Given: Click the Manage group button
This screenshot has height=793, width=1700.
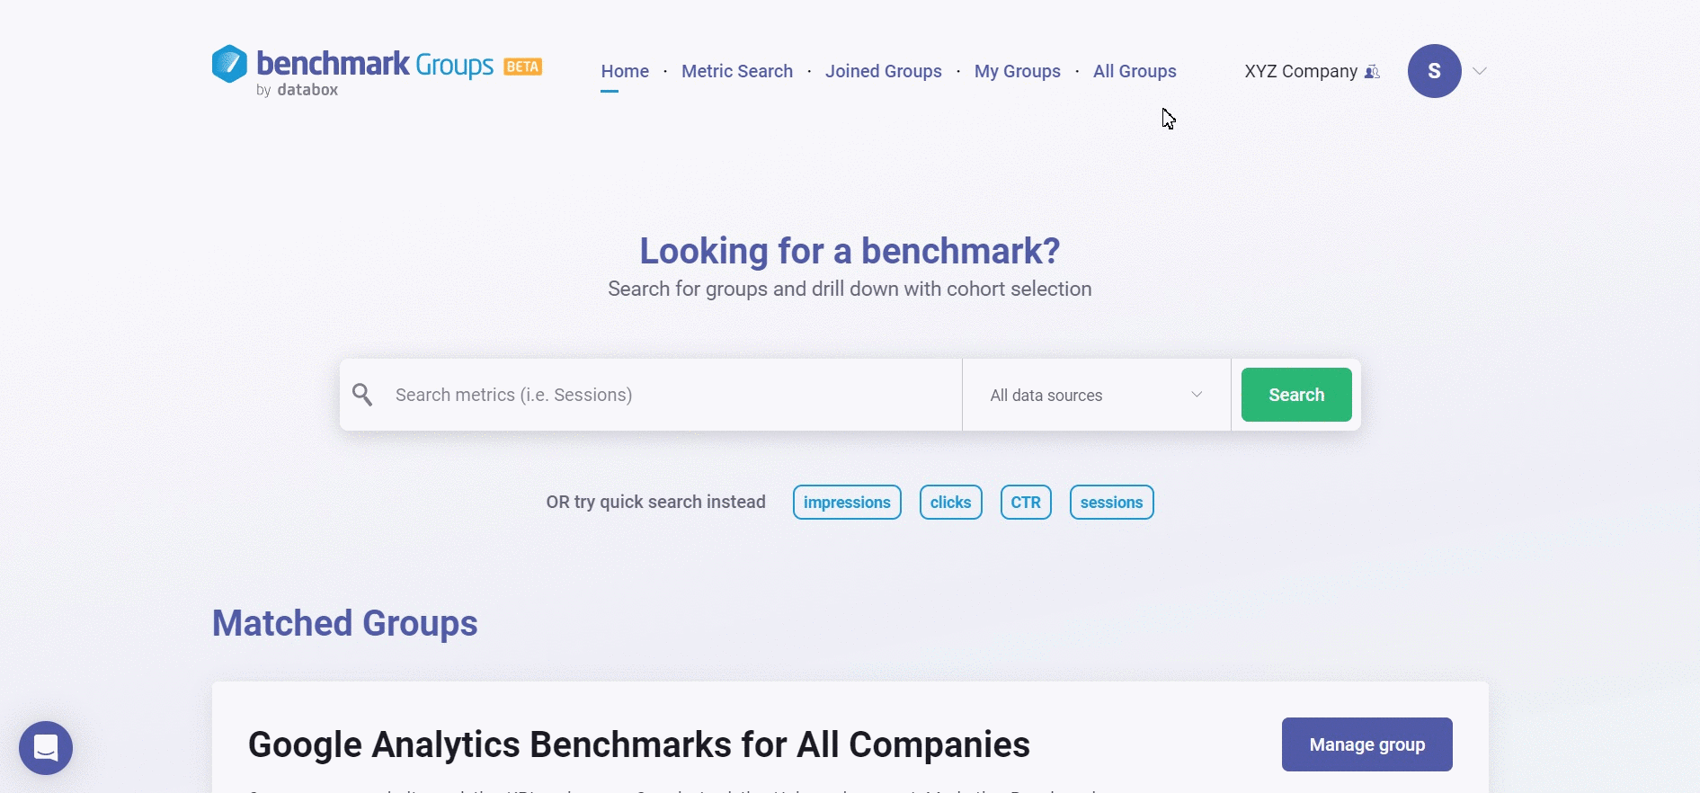Looking at the screenshot, I should (x=1366, y=744).
